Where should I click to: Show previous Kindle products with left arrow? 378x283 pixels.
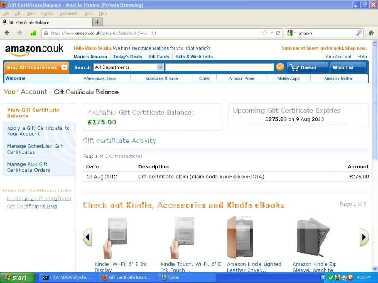coord(87,237)
